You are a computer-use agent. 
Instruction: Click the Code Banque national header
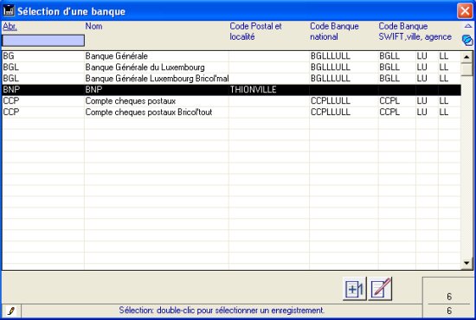pos(334,31)
